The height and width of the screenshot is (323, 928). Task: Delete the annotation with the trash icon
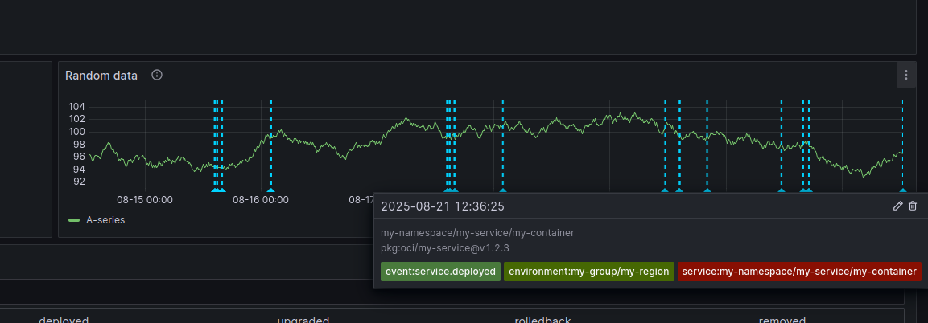pos(913,206)
